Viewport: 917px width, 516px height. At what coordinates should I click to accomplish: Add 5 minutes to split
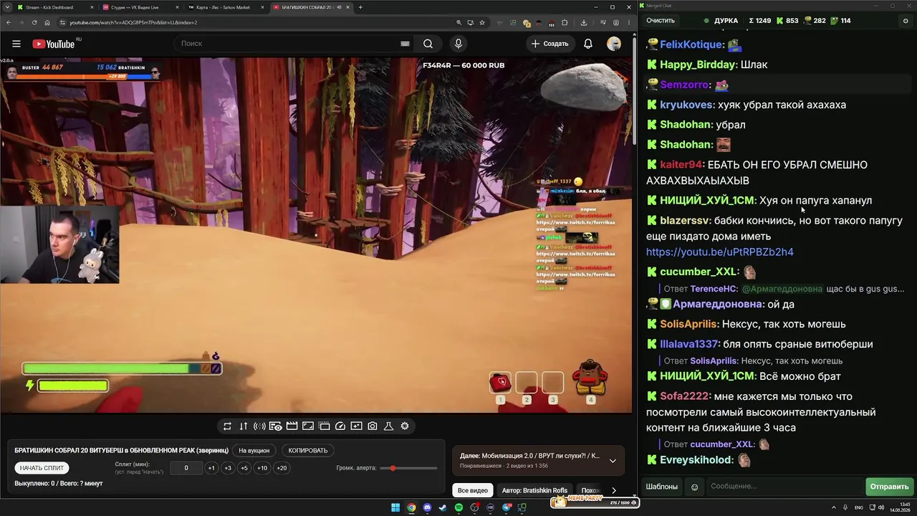point(244,468)
